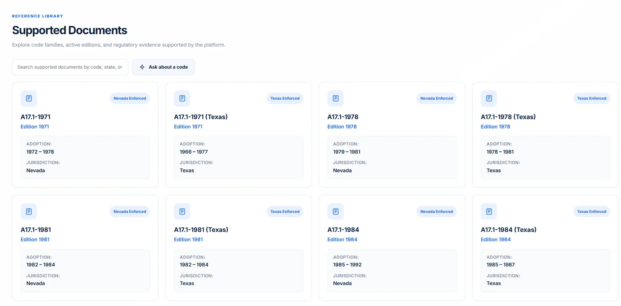Click the Ask about a code button label
This screenshot has width=621, height=306.
[168, 67]
